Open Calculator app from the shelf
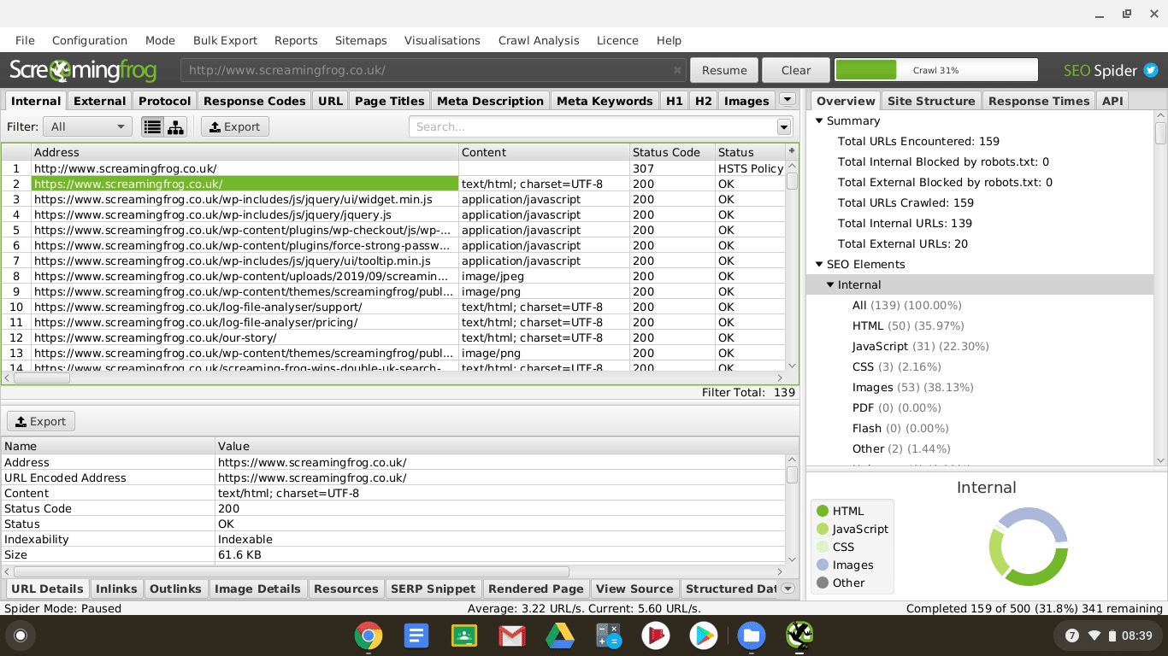 click(x=608, y=635)
